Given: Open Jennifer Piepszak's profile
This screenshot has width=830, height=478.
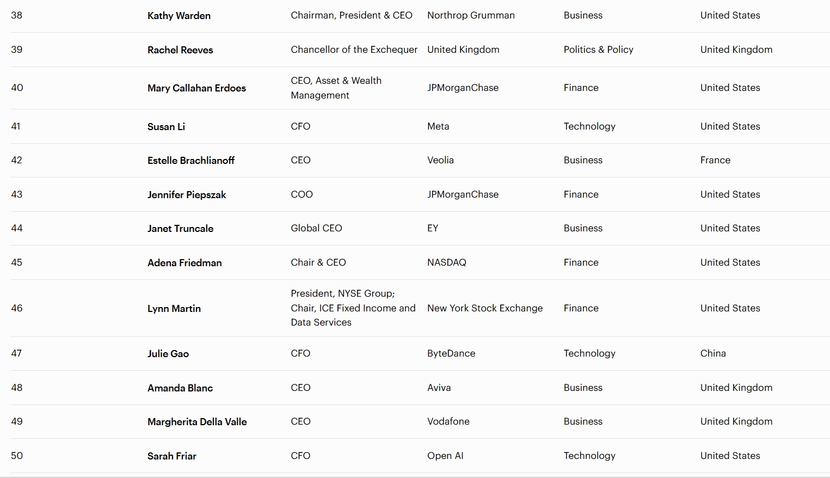Looking at the screenshot, I should 186,195.
